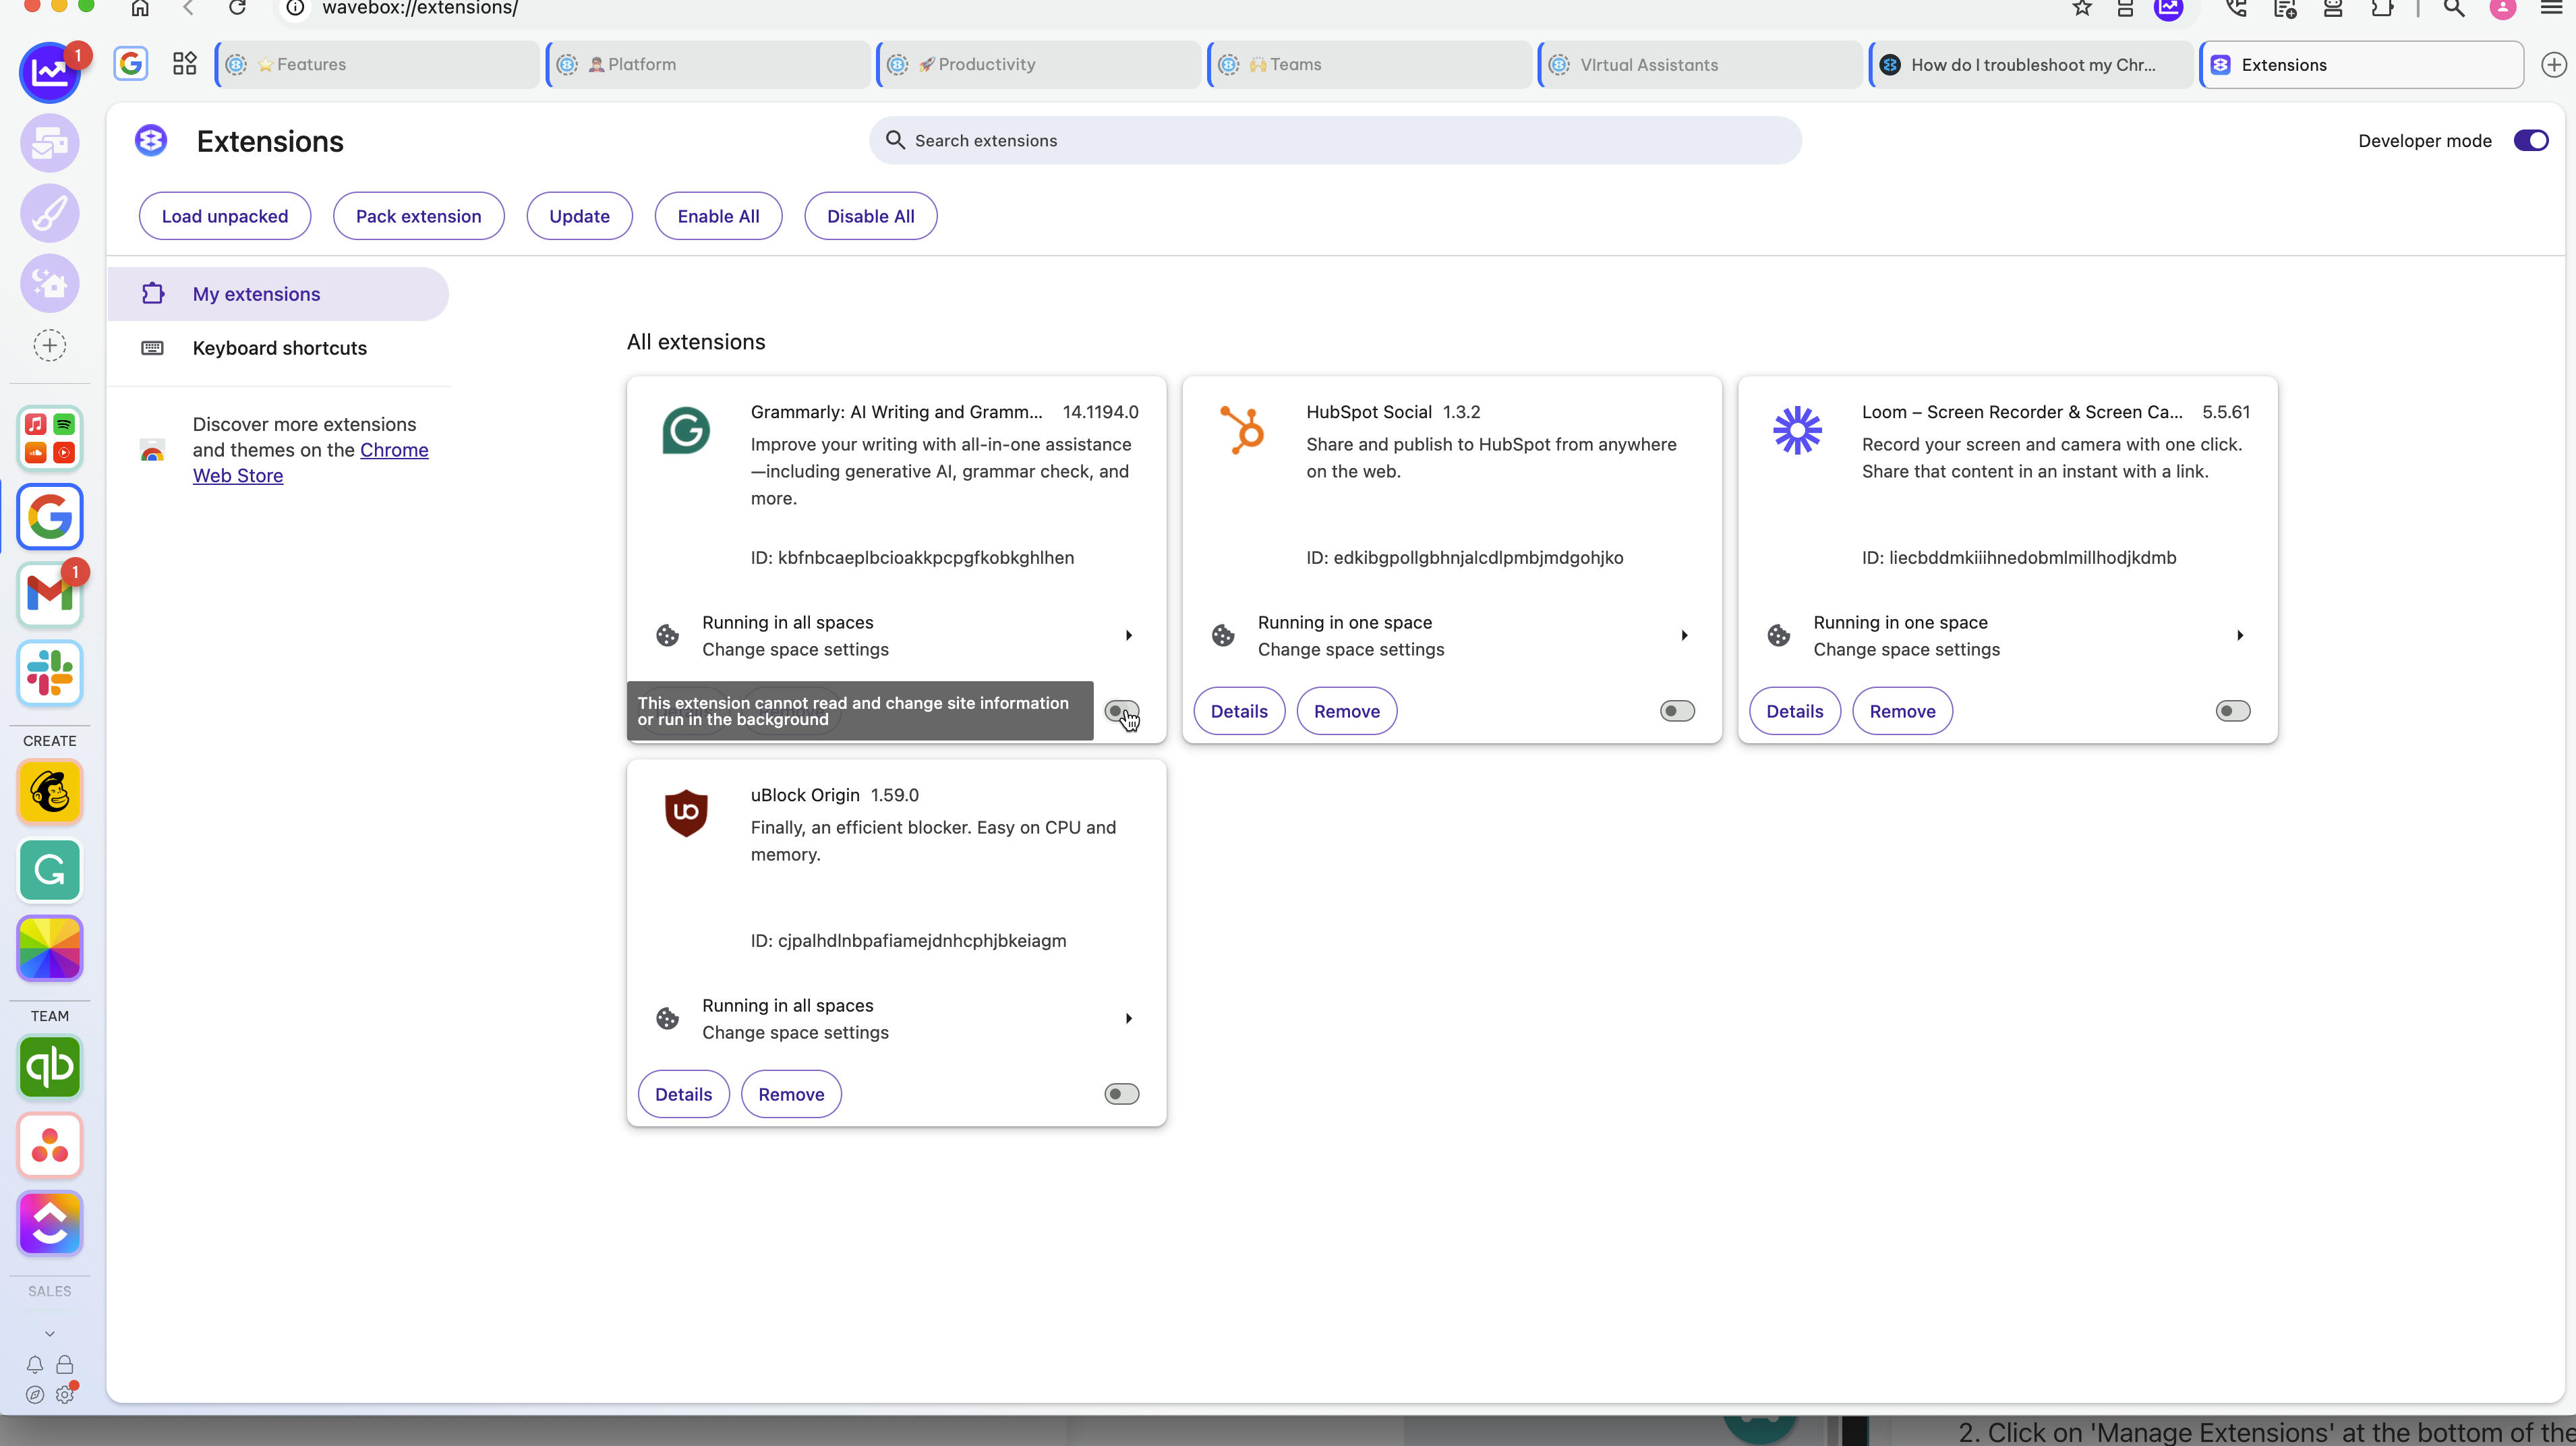Image resolution: width=2576 pixels, height=1446 pixels.
Task: Click the Grammarly extension ID text
Action: (x=912, y=557)
